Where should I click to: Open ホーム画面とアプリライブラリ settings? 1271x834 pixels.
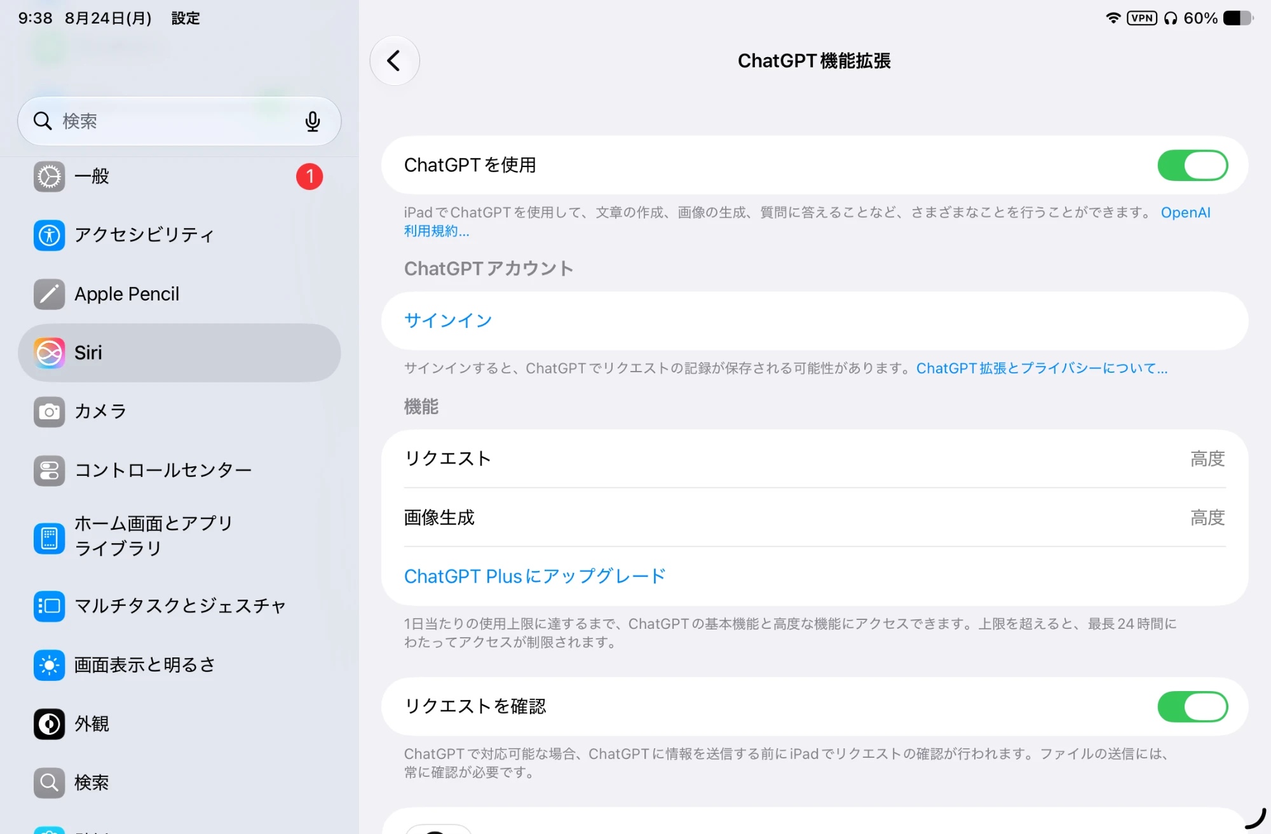click(x=179, y=537)
